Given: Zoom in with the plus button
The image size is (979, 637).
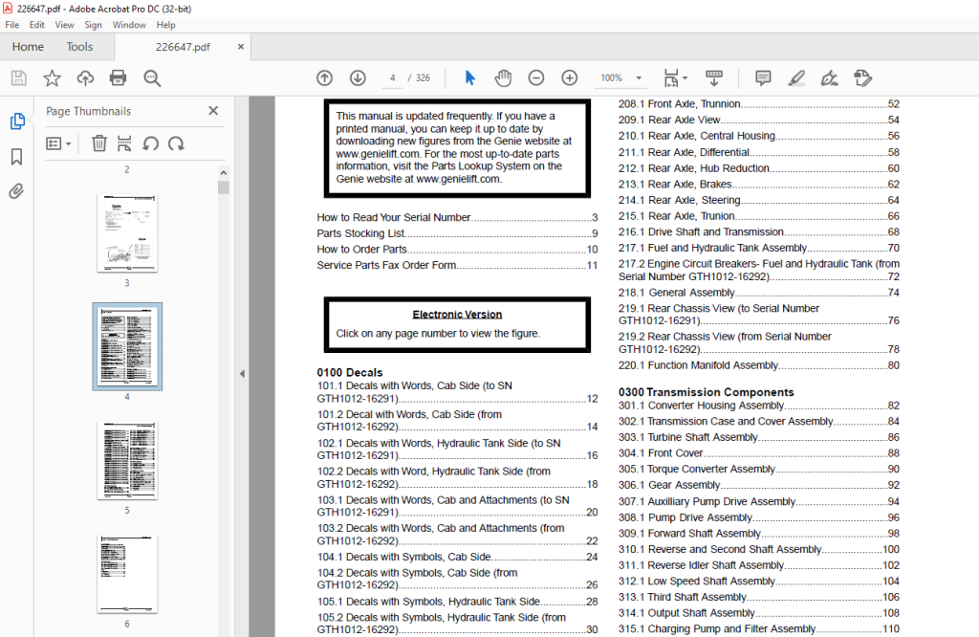Looking at the screenshot, I should click(570, 78).
